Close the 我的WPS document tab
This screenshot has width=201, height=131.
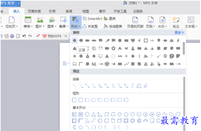(x=66, y=36)
